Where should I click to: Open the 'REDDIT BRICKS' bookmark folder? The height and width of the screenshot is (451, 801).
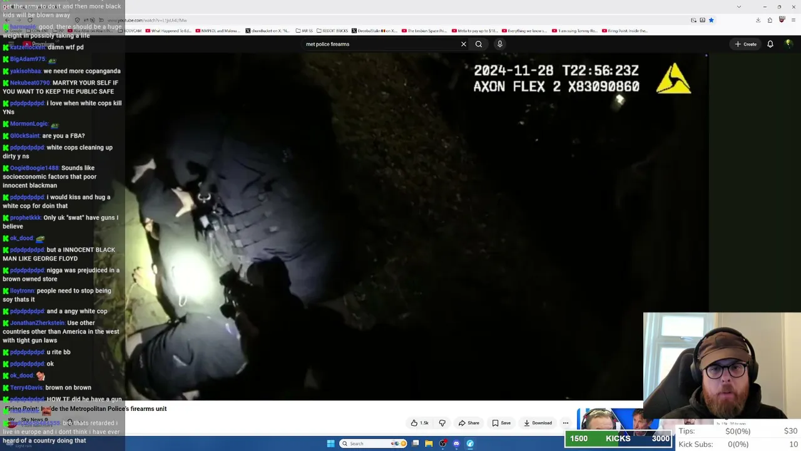[x=332, y=31]
